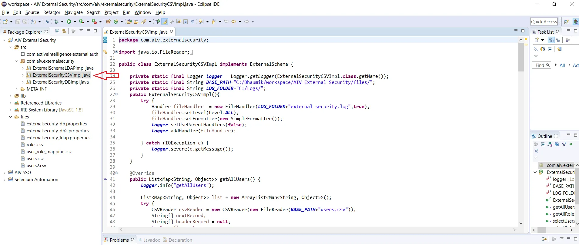Open the Refactor menu
Image resolution: width=579 pixels, height=245 pixels.
(52, 12)
